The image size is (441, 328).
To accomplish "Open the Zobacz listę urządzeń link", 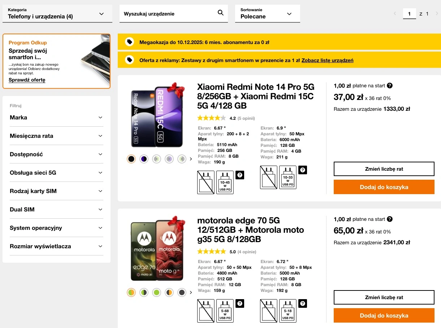I will click(327, 60).
